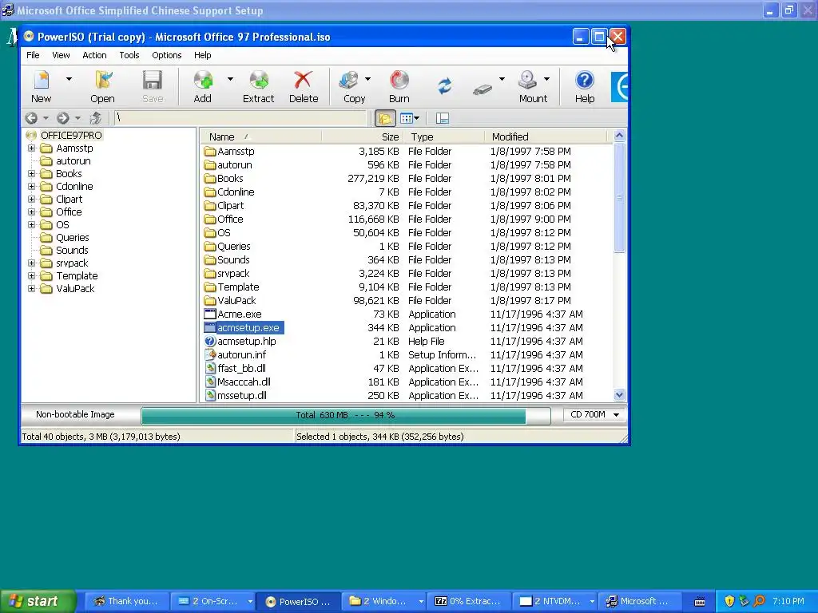Toggle the folders tree view button
Image resolution: width=818 pixels, height=613 pixels.
[x=385, y=118]
